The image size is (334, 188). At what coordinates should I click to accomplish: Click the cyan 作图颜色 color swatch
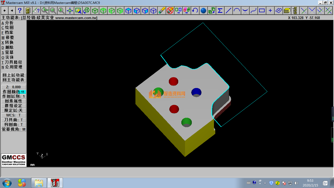23,92
